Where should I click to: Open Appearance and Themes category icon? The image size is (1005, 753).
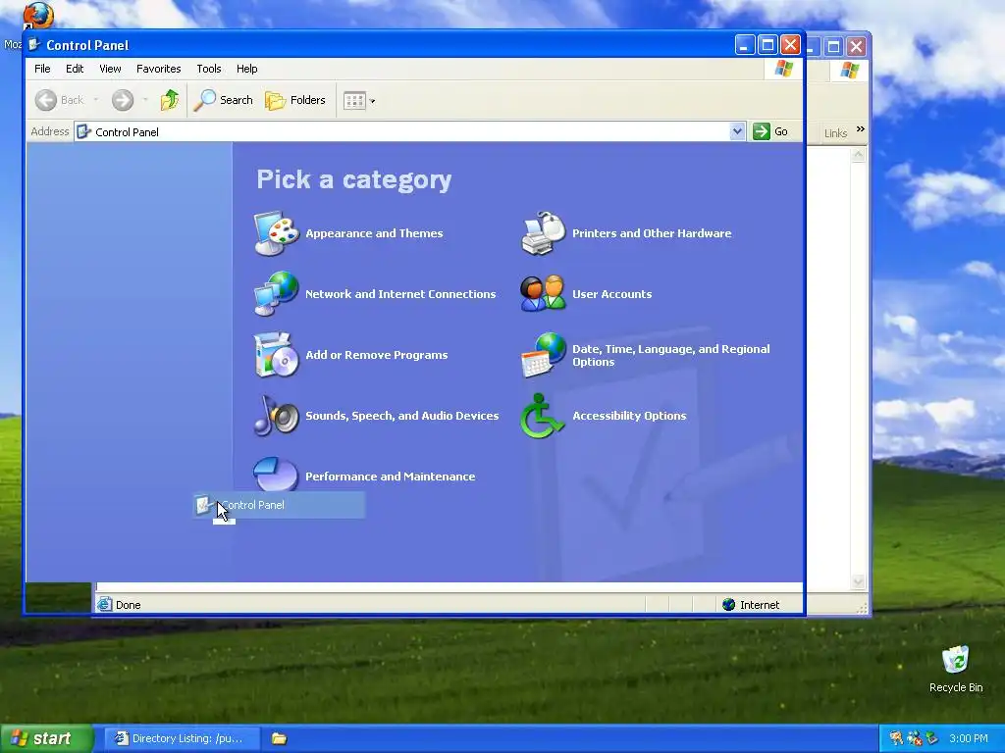276,233
